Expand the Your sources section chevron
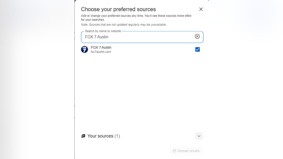 coord(199,136)
